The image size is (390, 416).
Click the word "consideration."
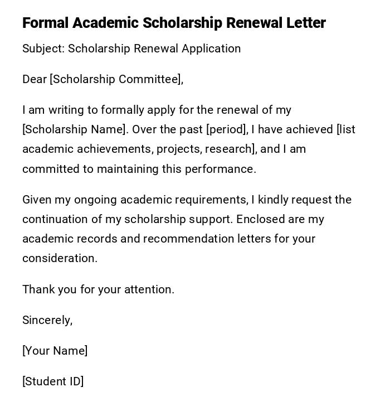click(60, 258)
